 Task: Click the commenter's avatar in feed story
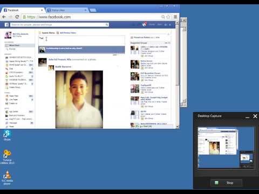coord(43,63)
